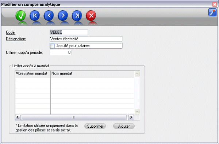Jump to last record with blue arrow

pos(77,16)
